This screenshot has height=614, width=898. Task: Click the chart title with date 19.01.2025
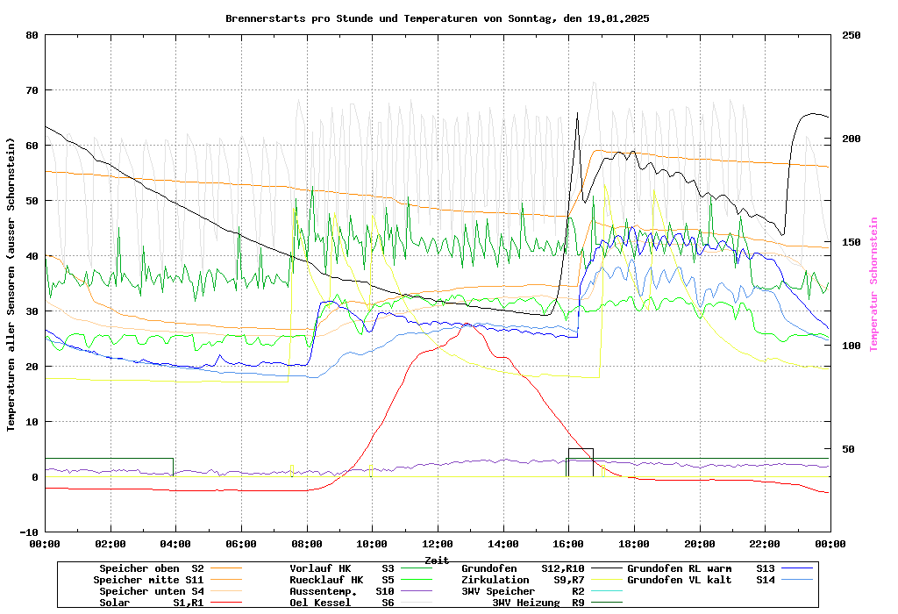click(x=437, y=18)
